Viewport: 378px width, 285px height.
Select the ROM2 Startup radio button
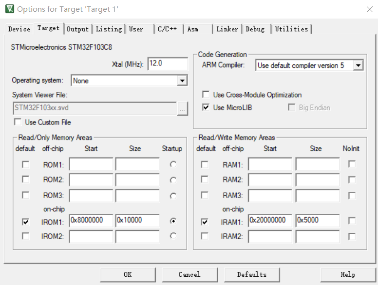(x=173, y=180)
